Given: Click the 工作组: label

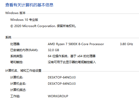Looking at the screenshot, I should click(x=15, y=96).
